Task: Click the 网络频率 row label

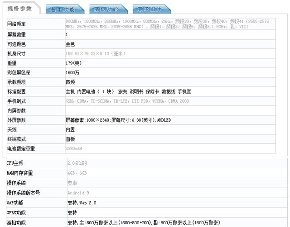Action: coord(17,24)
